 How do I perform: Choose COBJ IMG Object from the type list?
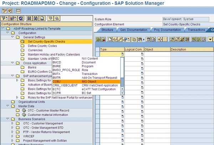[86, 82]
